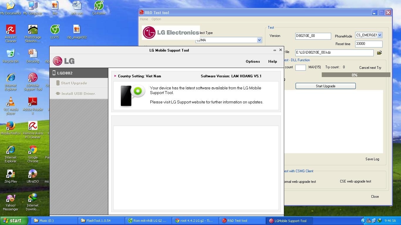Screen dimensions: 401x225
Task: Click the LGD802 phone device icon in sidebar
Action: point(54,73)
